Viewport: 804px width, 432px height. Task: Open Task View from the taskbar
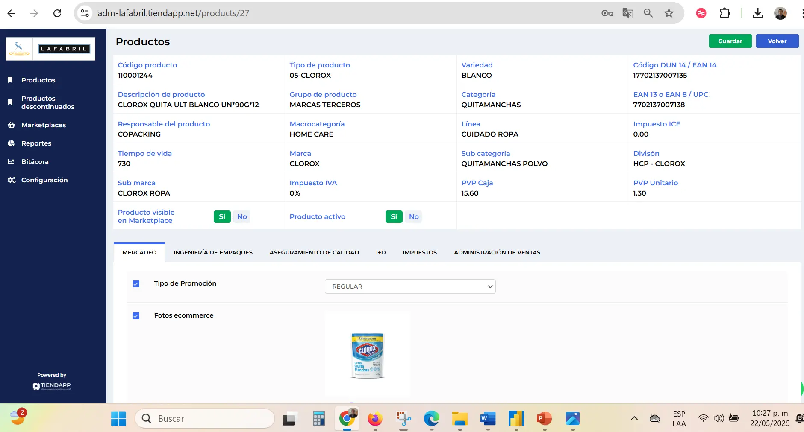click(290, 419)
